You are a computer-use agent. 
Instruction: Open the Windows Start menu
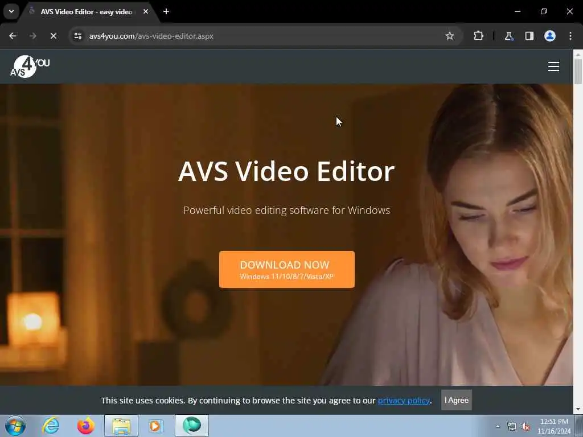(15, 426)
